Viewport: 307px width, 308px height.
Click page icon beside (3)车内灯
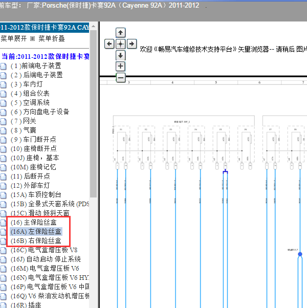click(4, 84)
